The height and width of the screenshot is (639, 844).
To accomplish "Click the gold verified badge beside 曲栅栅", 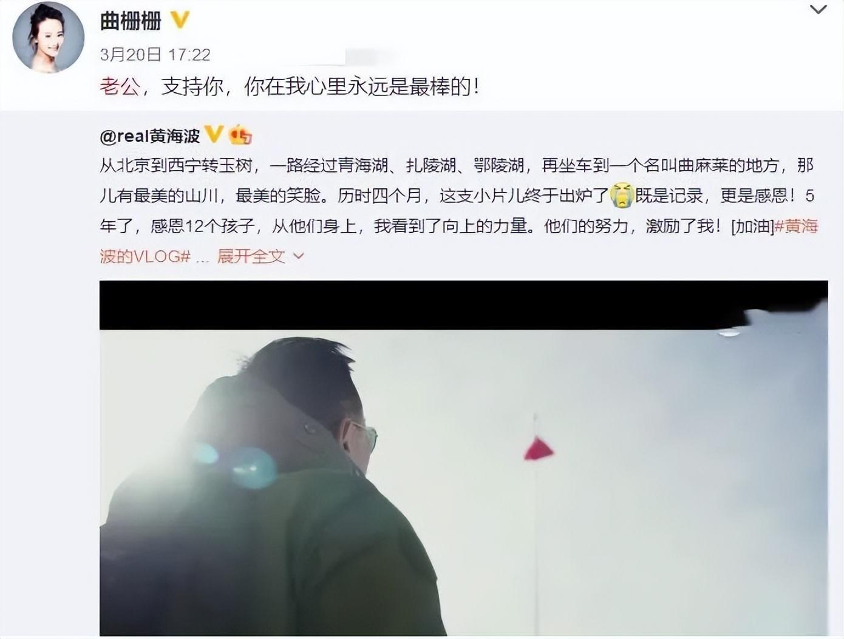I will pyautogui.click(x=180, y=21).
